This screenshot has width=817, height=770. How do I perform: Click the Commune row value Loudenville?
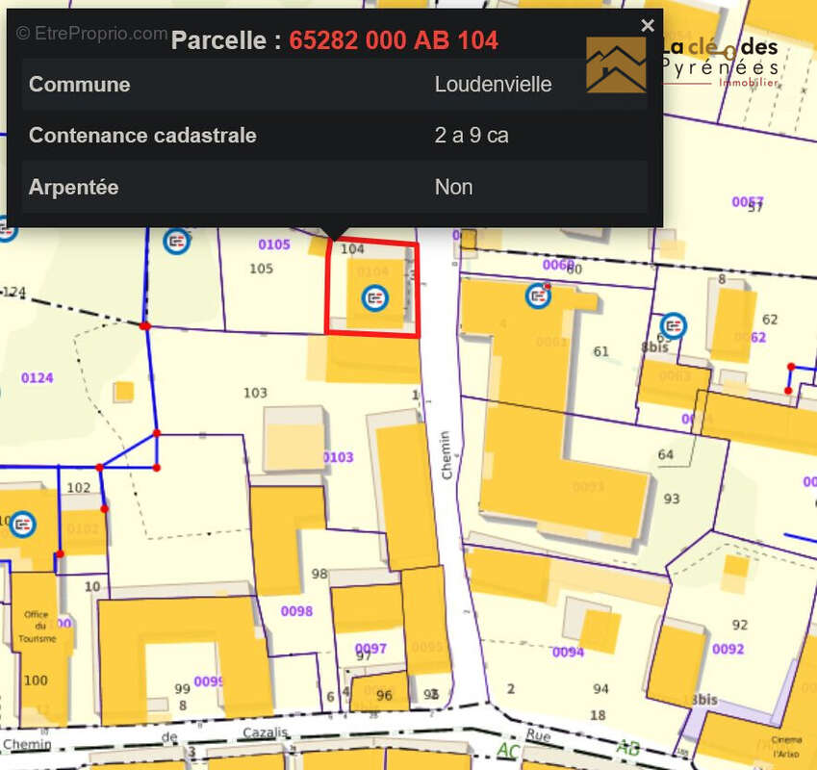[x=493, y=85]
